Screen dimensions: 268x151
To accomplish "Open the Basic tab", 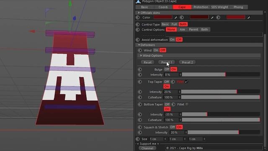I will pyautogui.click(x=144, y=7).
